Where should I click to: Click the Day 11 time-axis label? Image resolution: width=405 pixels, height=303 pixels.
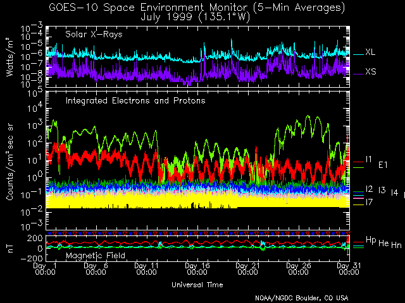click(x=146, y=269)
